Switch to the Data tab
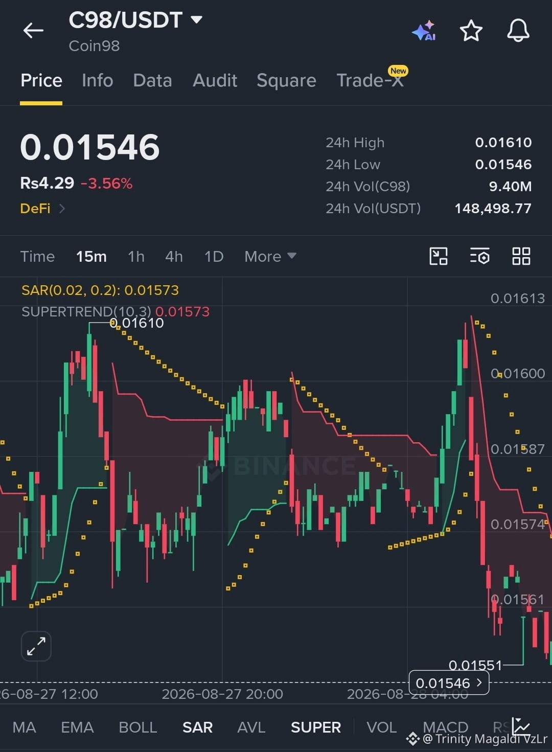The width and height of the screenshot is (552, 752). click(152, 81)
